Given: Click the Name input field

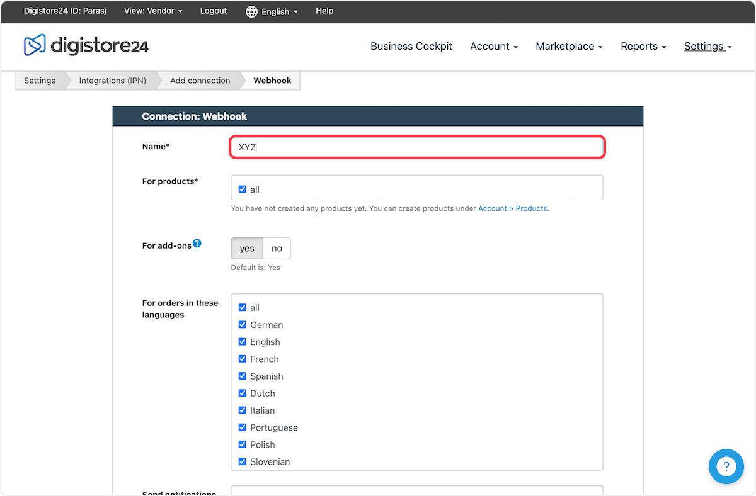Looking at the screenshot, I should (417, 147).
